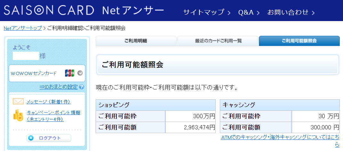Click the chevron arrow after お問い合わせ
Screen dimensions: 343x151
[x=313, y=13]
